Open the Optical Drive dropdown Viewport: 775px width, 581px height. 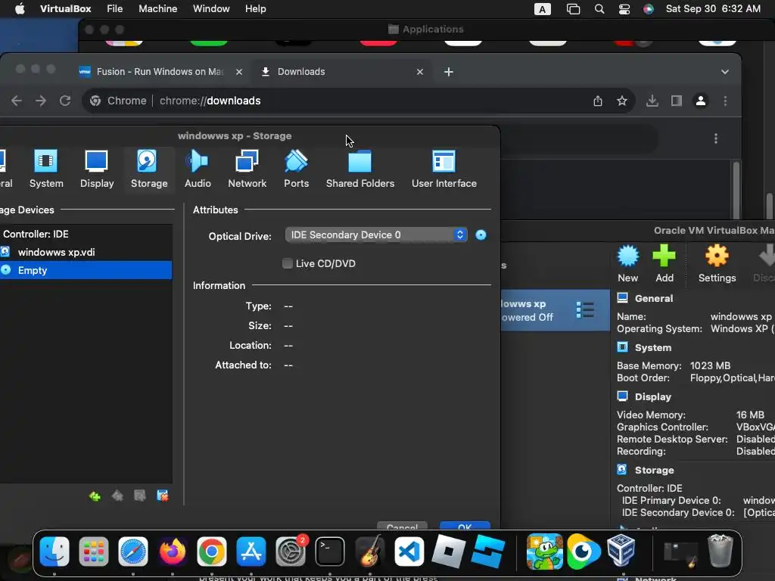[375, 235]
